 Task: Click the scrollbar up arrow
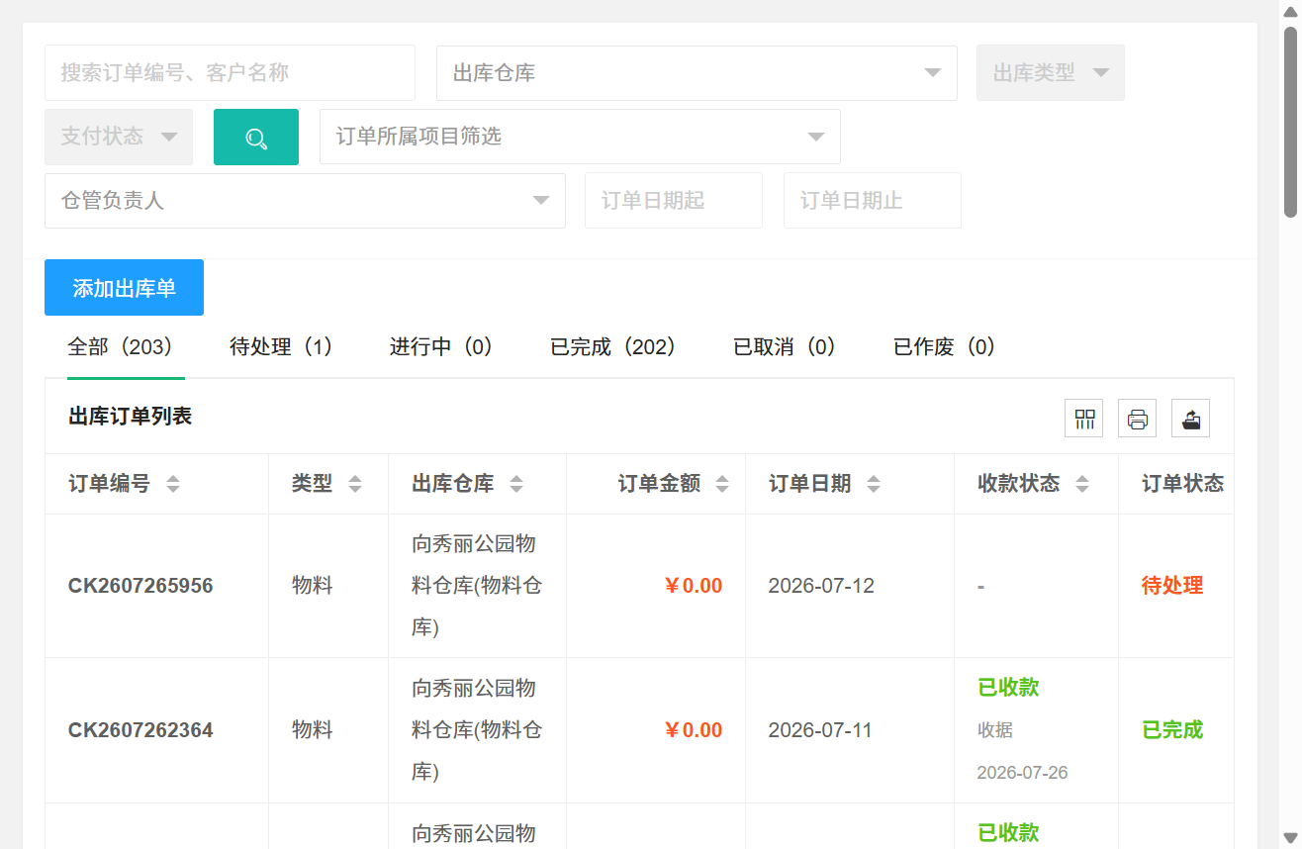[x=1291, y=10]
